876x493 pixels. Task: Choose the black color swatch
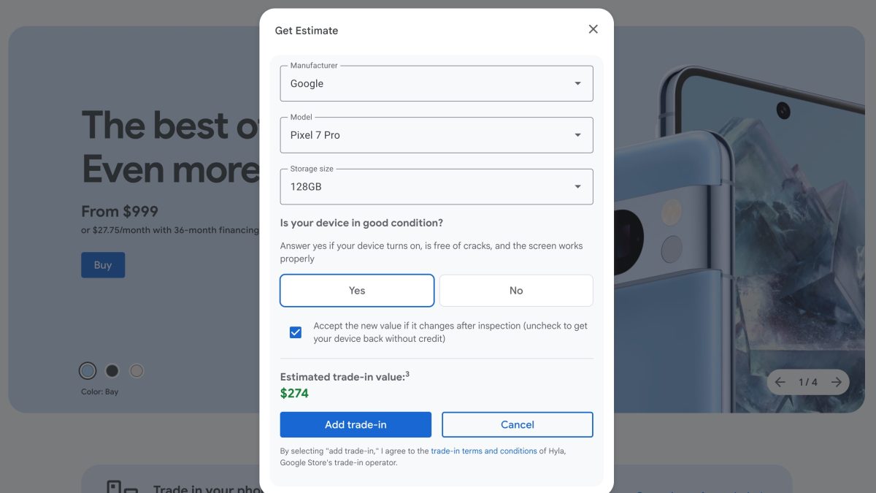click(112, 371)
